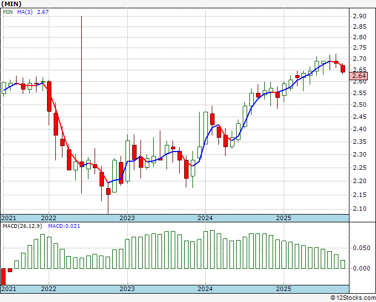Click the MACD(26,12,9) indicator label
376x302 pixels.
point(23,226)
